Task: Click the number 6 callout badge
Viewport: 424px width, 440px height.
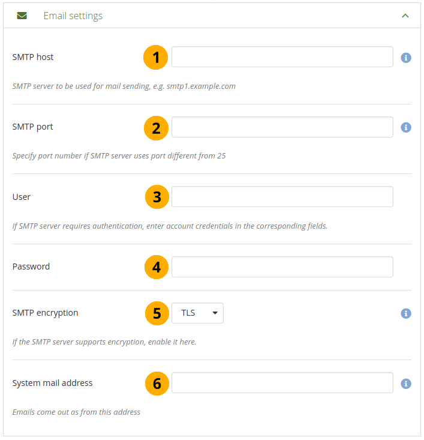Action: [156, 383]
